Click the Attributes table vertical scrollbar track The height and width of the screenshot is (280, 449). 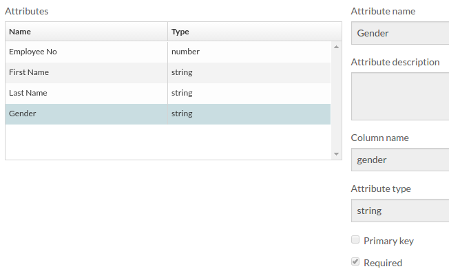[336, 100]
